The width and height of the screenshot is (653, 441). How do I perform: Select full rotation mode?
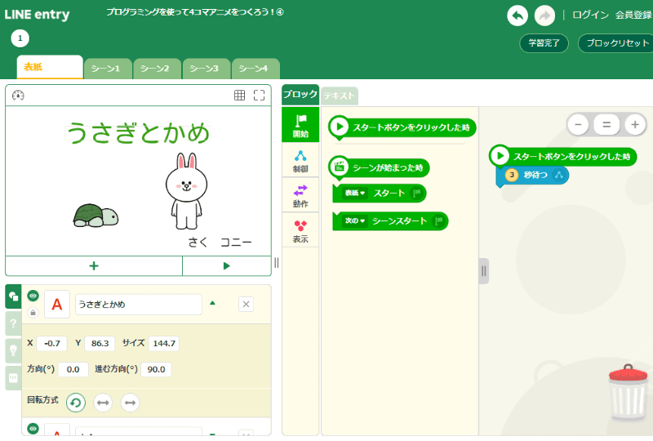tap(76, 403)
